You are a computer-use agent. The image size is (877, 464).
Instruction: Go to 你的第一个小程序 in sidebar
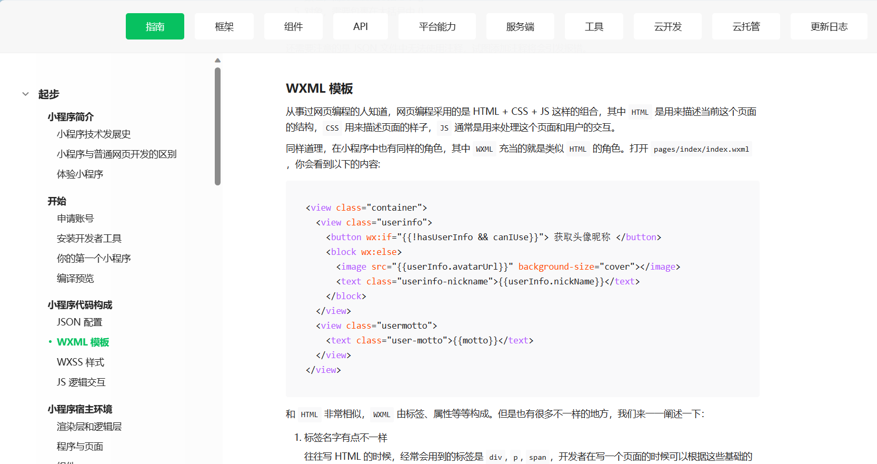point(94,259)
